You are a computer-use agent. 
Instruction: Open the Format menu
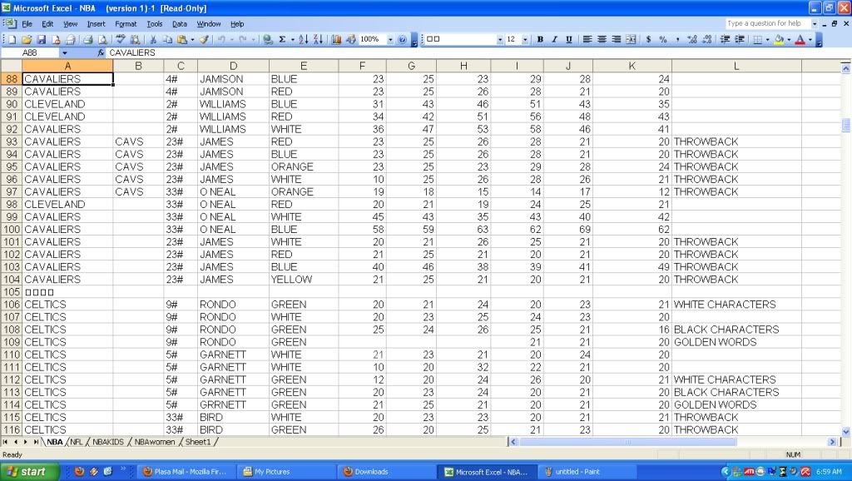coord(126,24)
